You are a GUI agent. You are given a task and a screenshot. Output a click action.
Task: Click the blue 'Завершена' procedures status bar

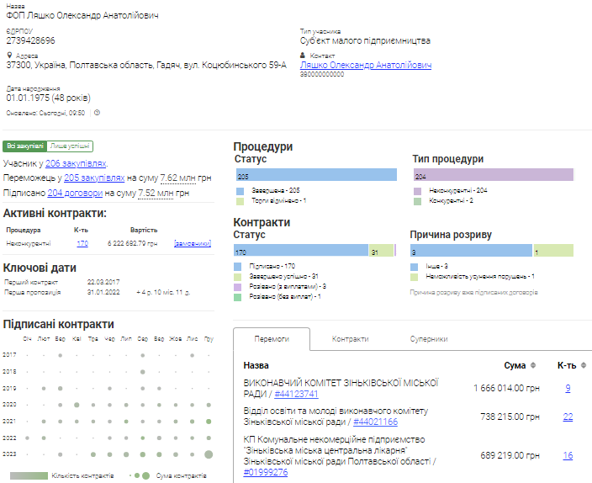[316, 175]
